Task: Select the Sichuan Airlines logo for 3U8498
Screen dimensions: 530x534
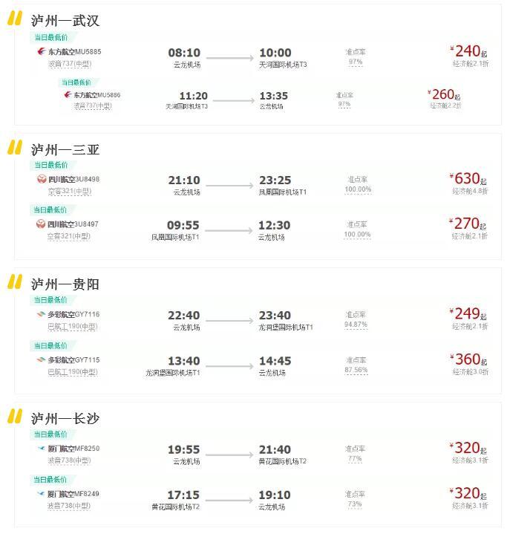Action: pyautogui.click(x=42, y=179)
